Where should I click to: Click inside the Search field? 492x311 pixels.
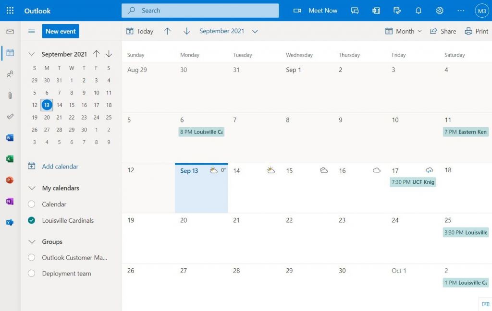[x=200, y=10]
